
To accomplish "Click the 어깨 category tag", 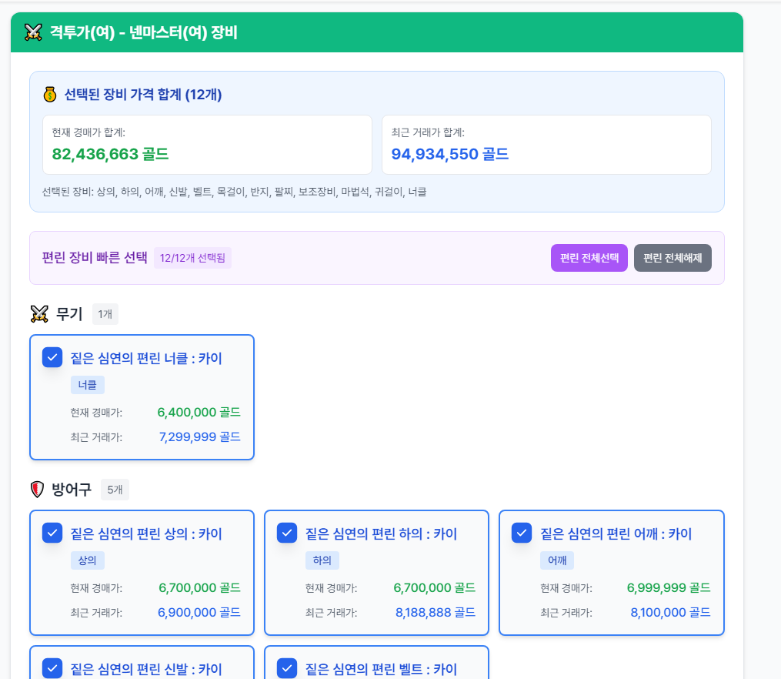I will point(556,560).
